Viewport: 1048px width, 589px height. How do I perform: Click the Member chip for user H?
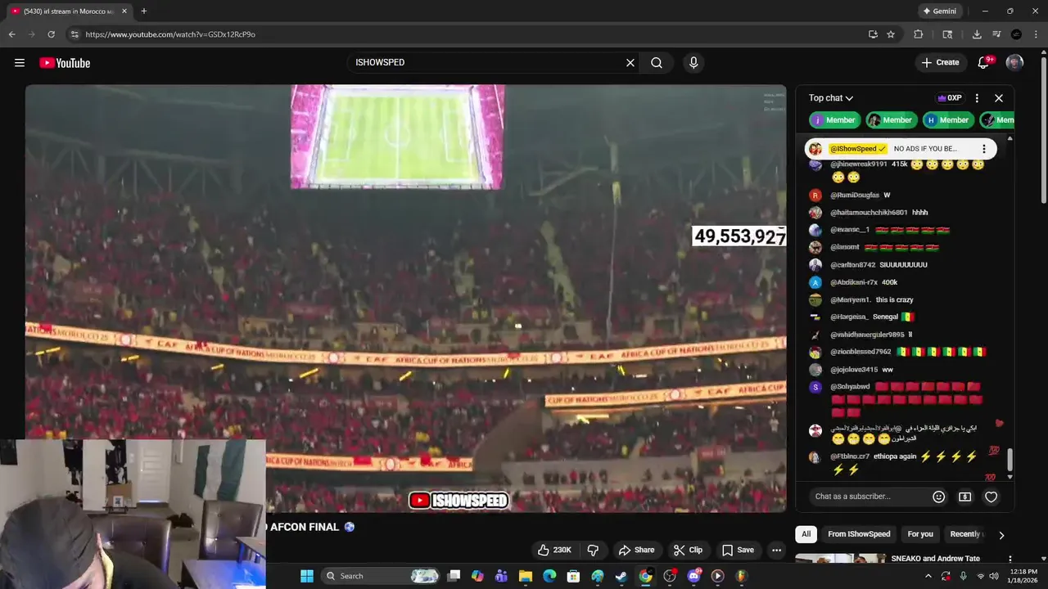947,120
